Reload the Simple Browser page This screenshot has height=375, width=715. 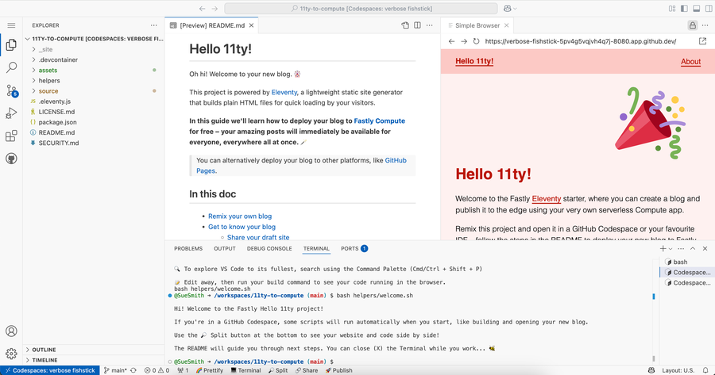[x=476, y=41]
